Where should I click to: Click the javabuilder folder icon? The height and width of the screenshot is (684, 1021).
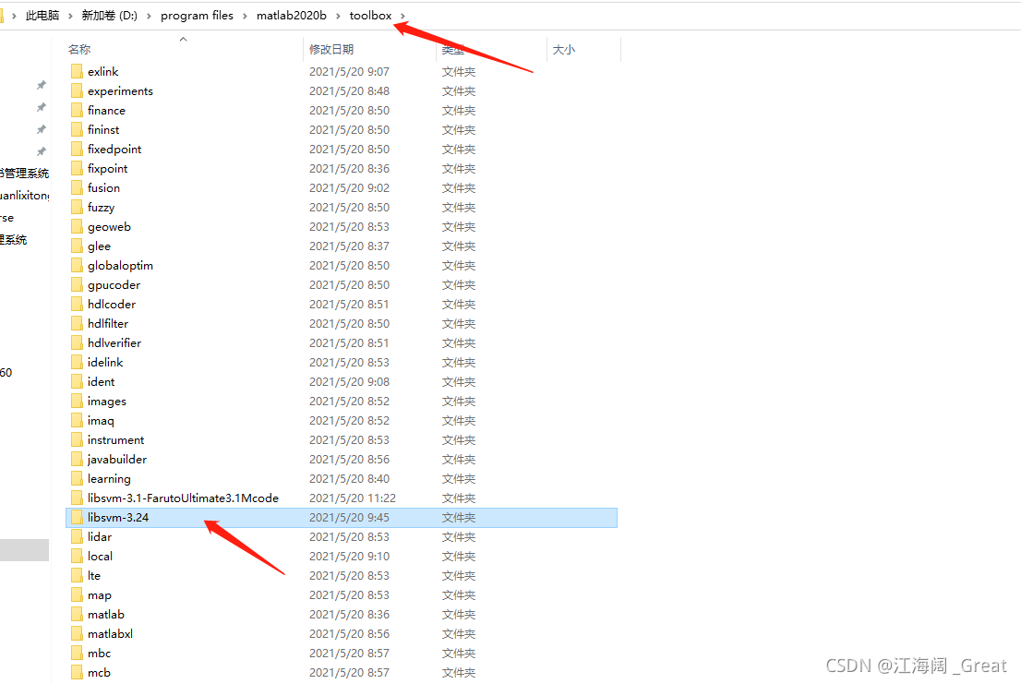77,460
